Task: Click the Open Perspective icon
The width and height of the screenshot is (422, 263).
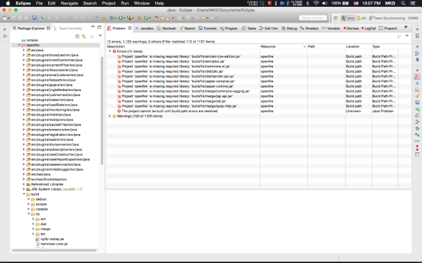Action: pos(336,18)
